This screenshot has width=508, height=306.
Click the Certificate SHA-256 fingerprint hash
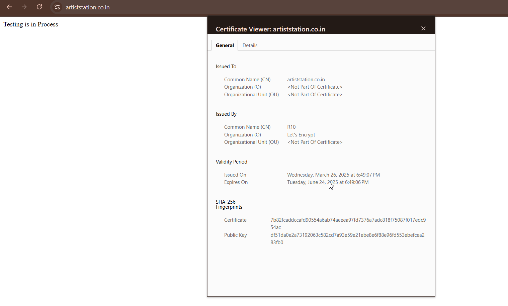point(348,220)
